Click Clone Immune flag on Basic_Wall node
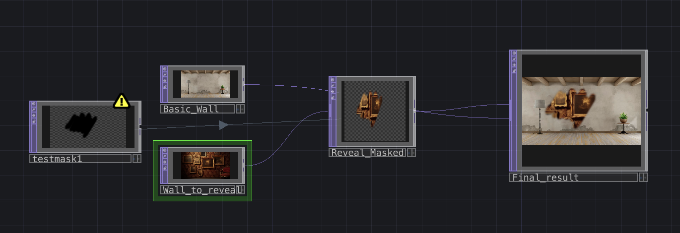This screenshot has width=680, height=233. 164,74
